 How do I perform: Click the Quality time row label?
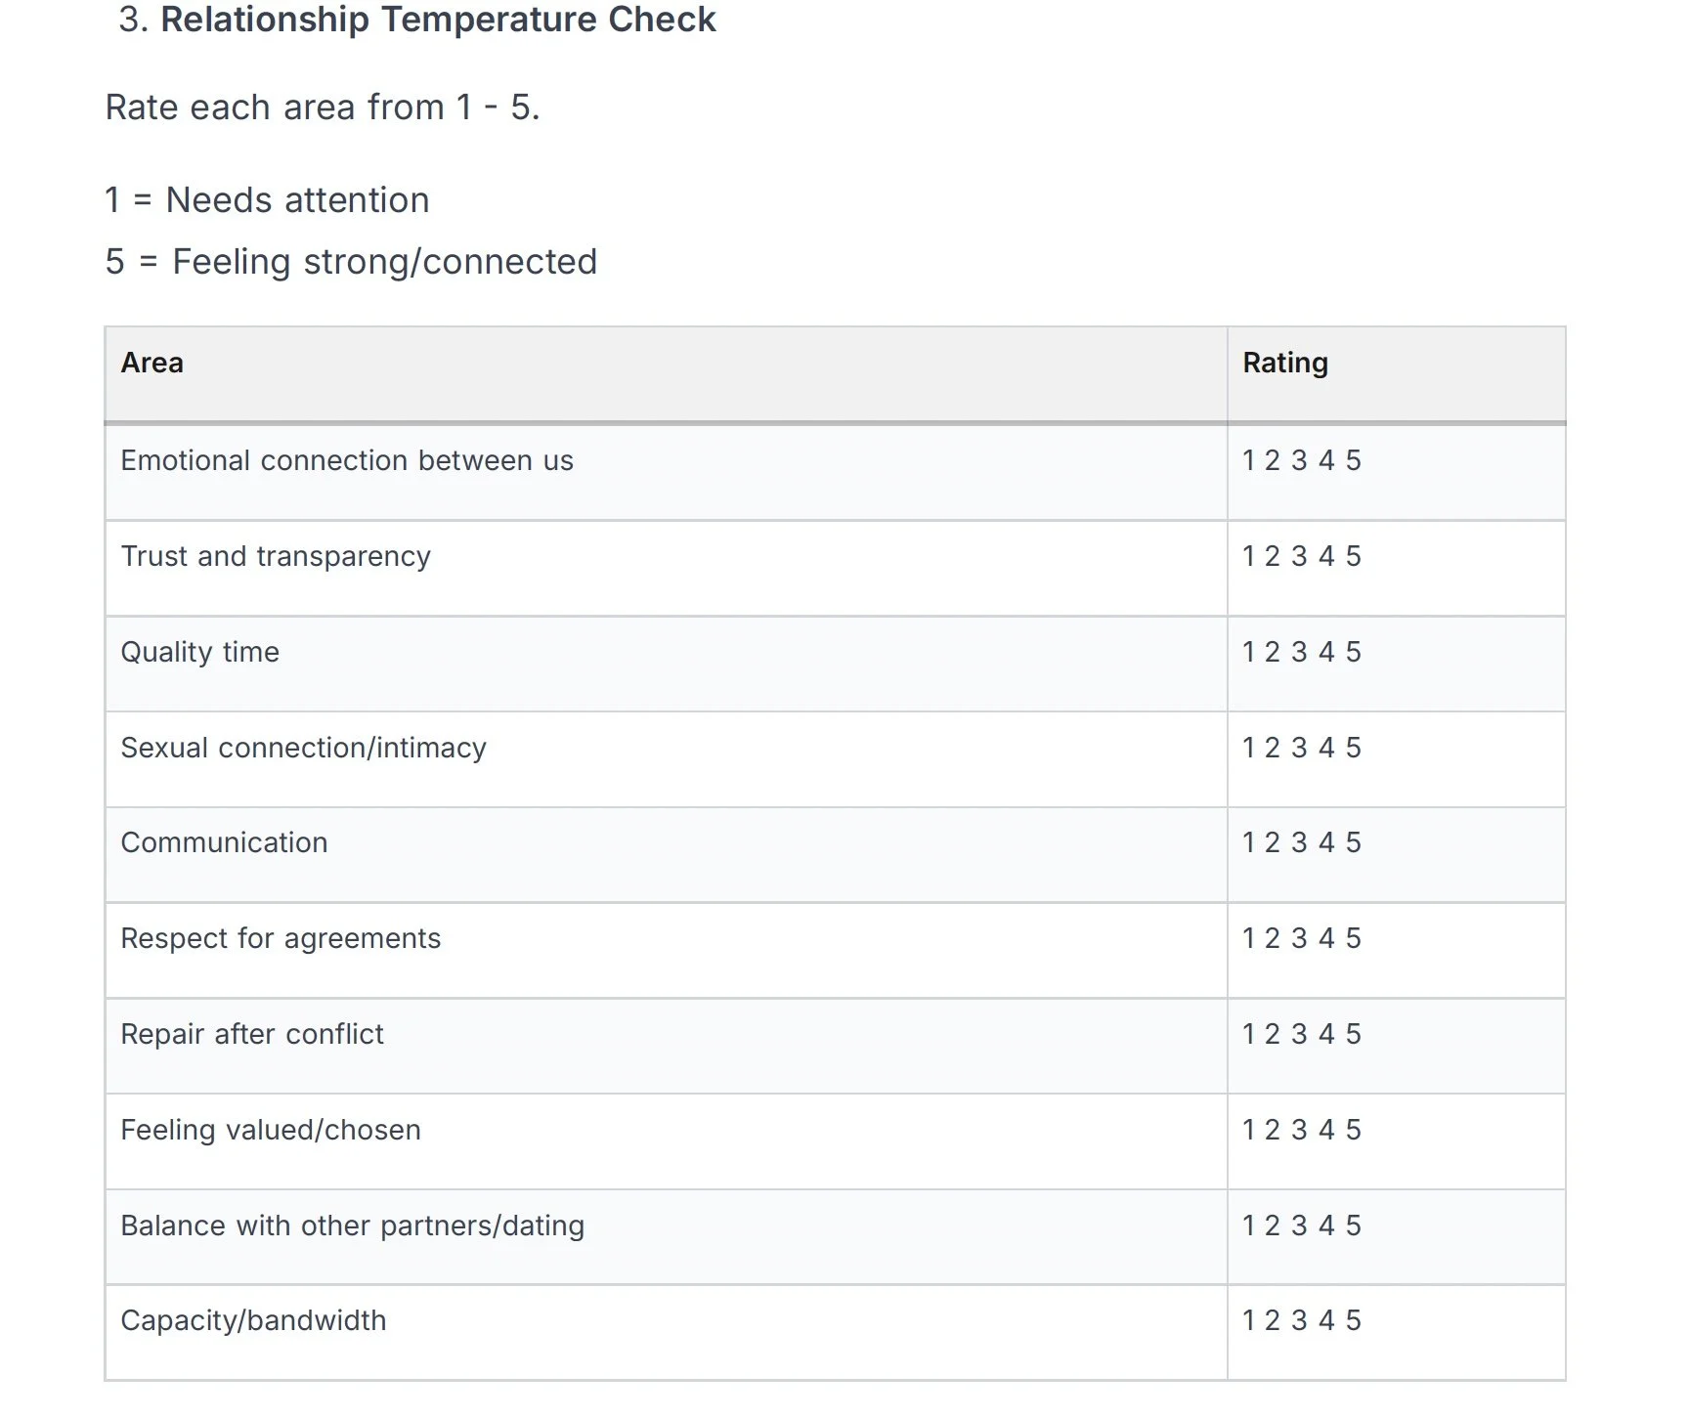coord(200,652)
